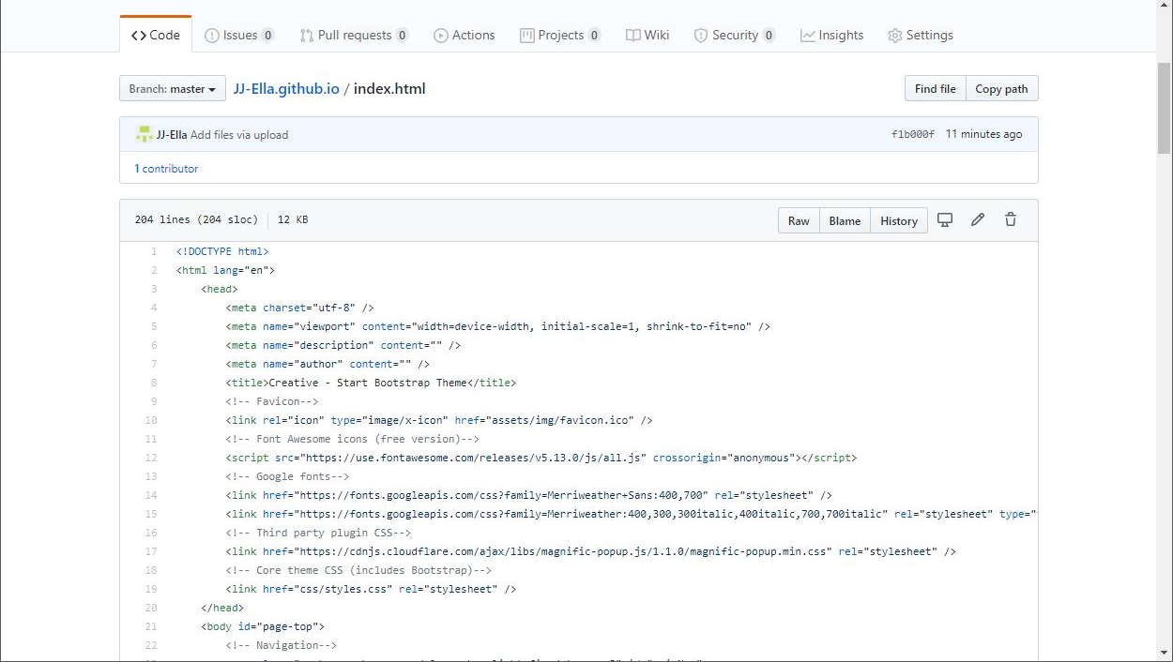This screenshot has height=662, width=1173.
Task: Open the file History
Action: pyautogui.click(x=899, y=220)
